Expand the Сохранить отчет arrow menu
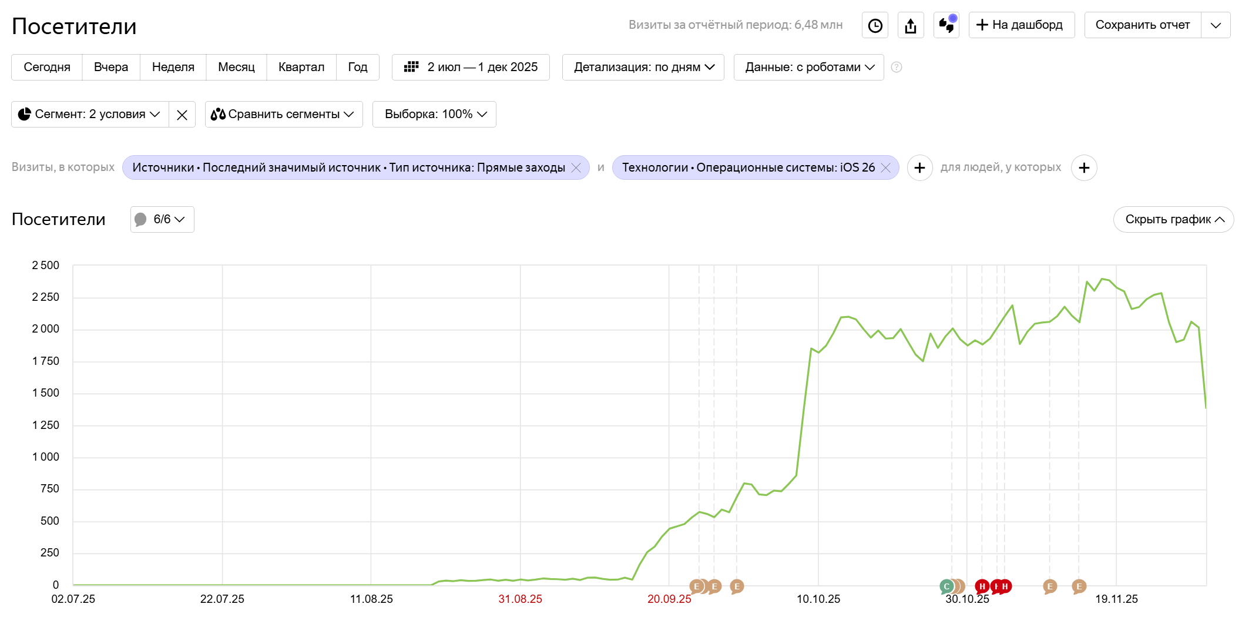The image size is (1242, 644). point(1216,25)
